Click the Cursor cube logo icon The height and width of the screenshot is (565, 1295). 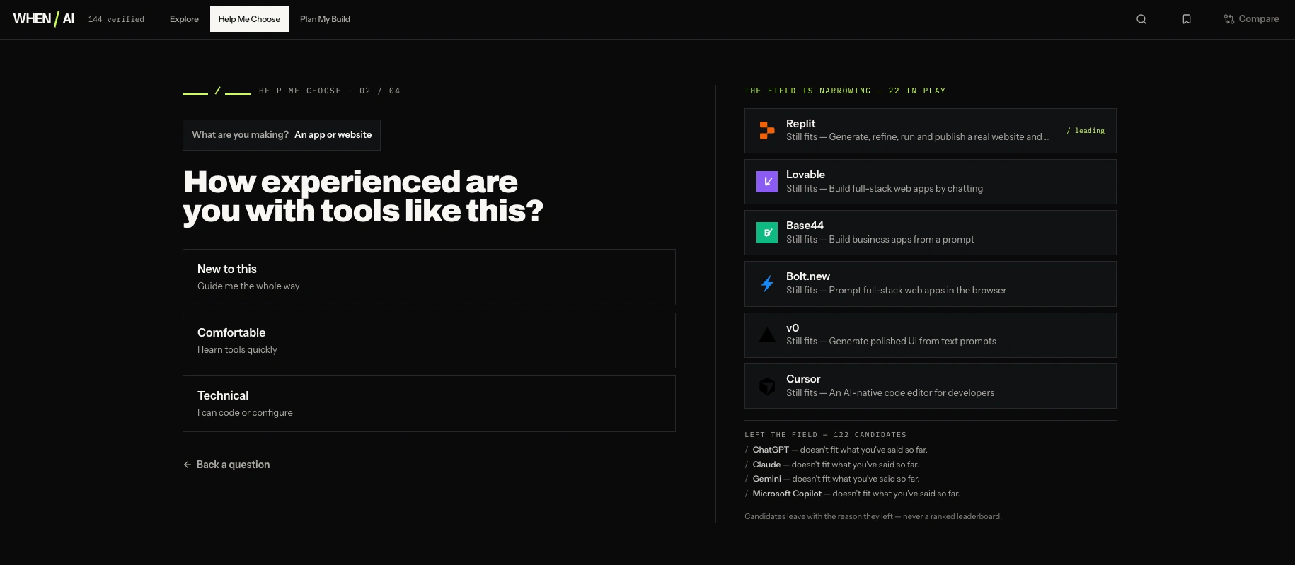coord(767,386)
